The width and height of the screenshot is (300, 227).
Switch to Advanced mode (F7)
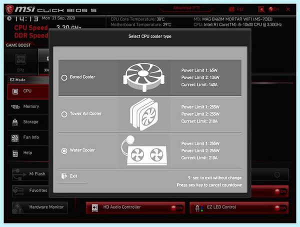(x=186, y=8)
